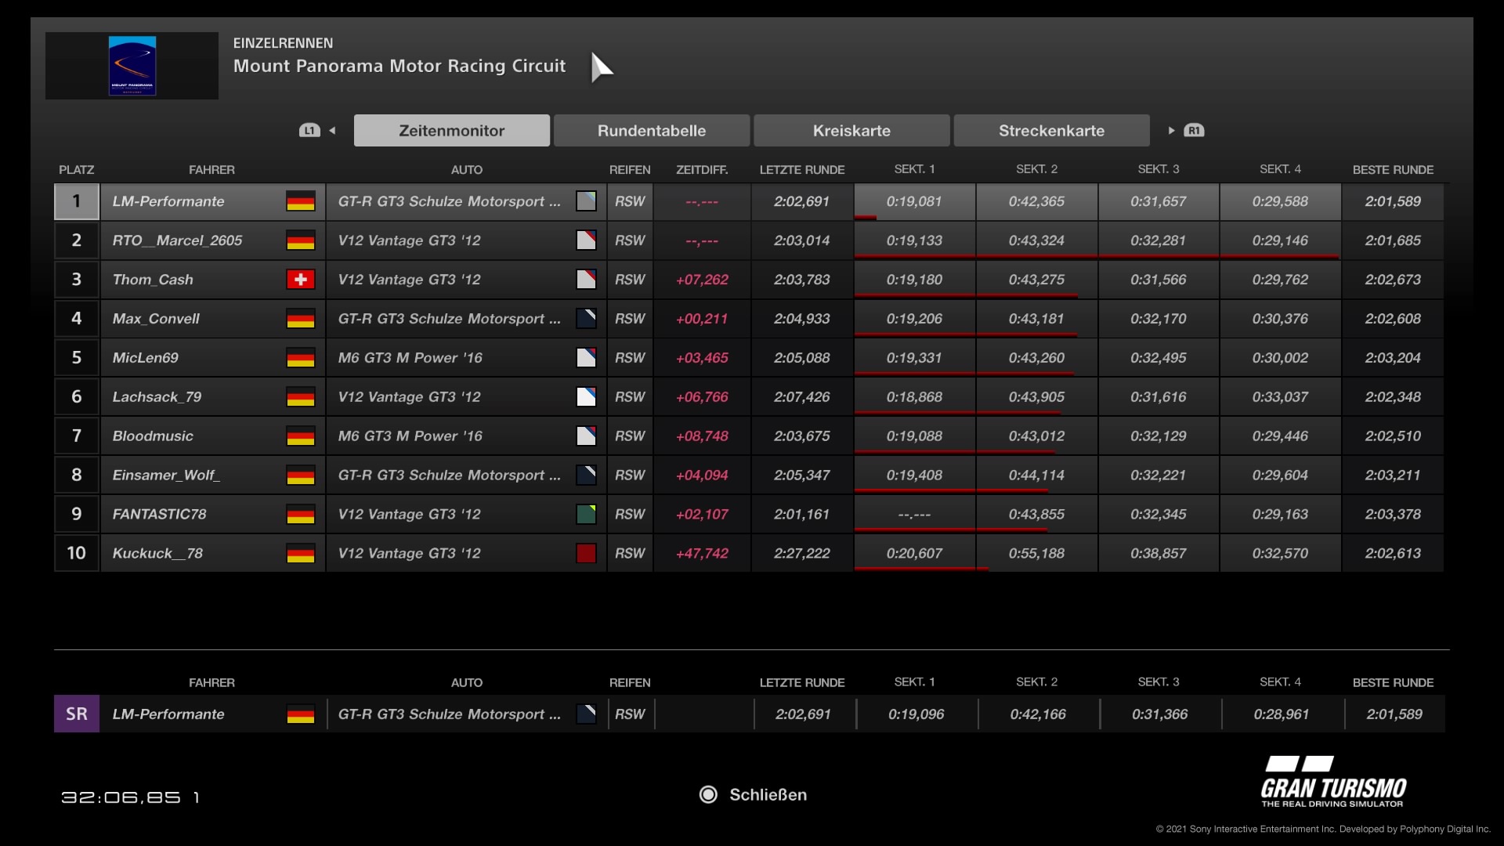Select the Streckenkarte tab
The image size is (1504, 846).
pos(1051,131)
